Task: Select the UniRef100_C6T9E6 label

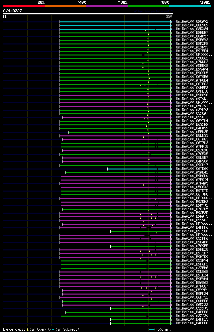Action: [192, 77]
